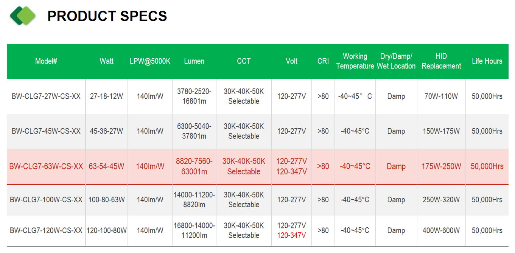Click the 27-18-12W watt cell
The height and width of the screenshot is (253, 515).
(x=106, y=96)
